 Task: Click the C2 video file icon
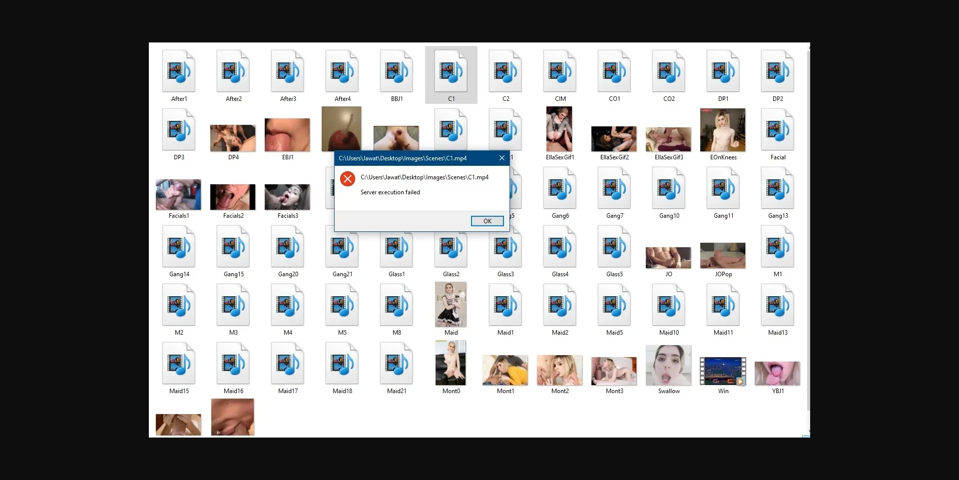(x=505, y=72)
